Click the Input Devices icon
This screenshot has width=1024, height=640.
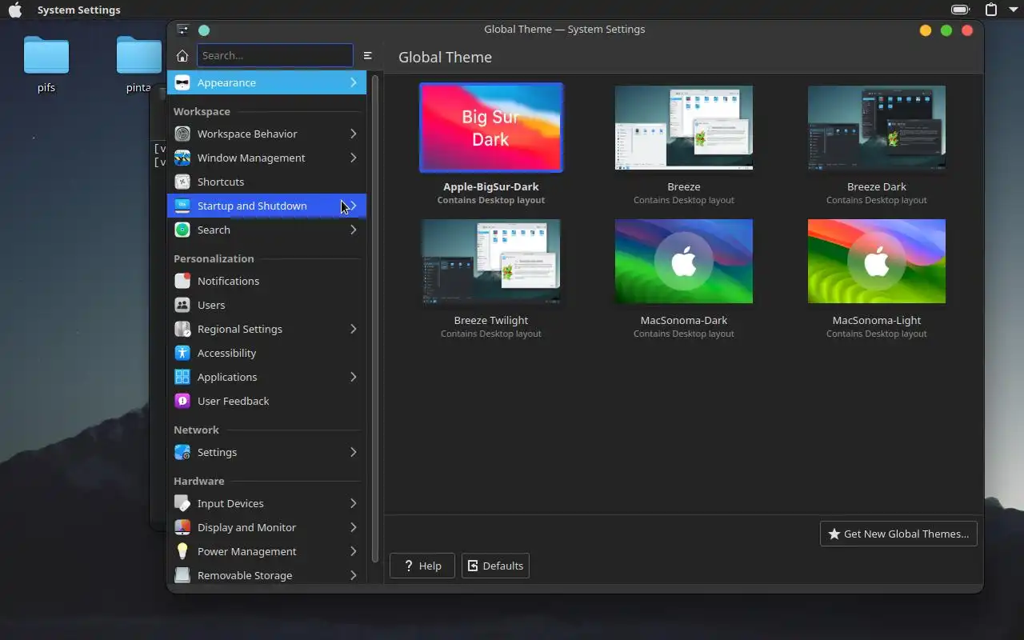point(182,503)
